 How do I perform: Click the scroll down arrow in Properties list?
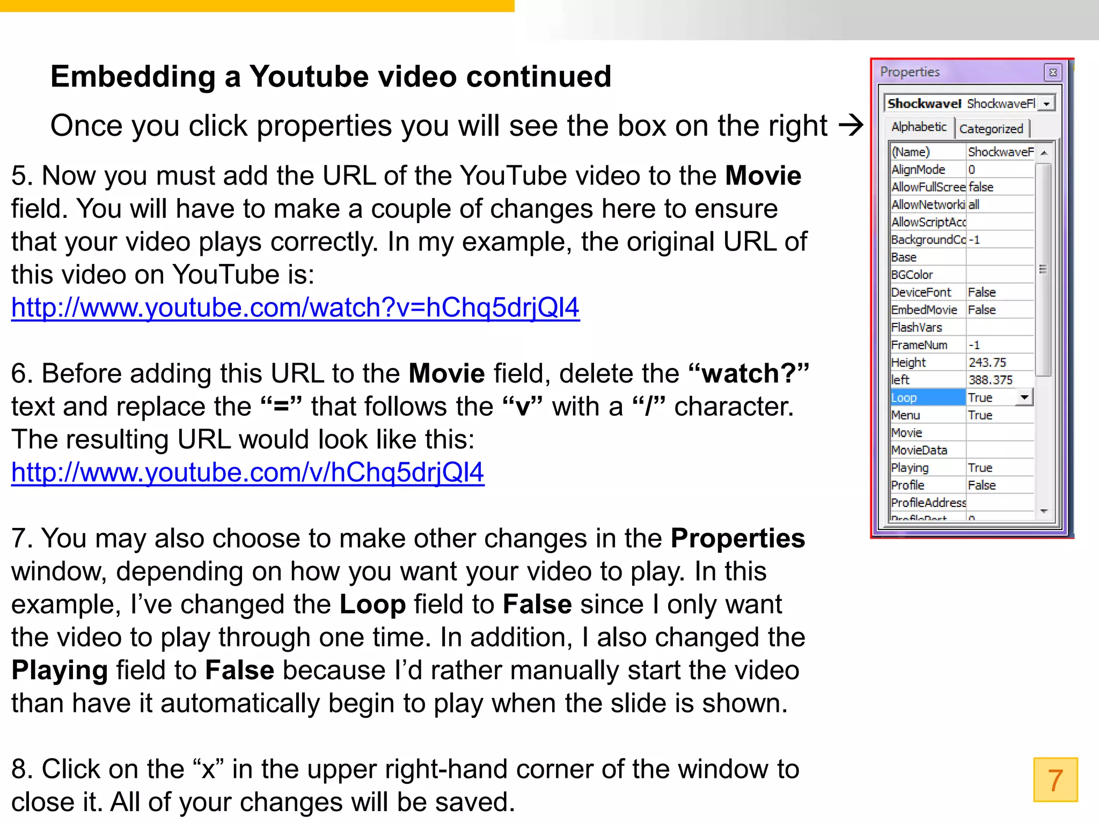click(1044, 511)
